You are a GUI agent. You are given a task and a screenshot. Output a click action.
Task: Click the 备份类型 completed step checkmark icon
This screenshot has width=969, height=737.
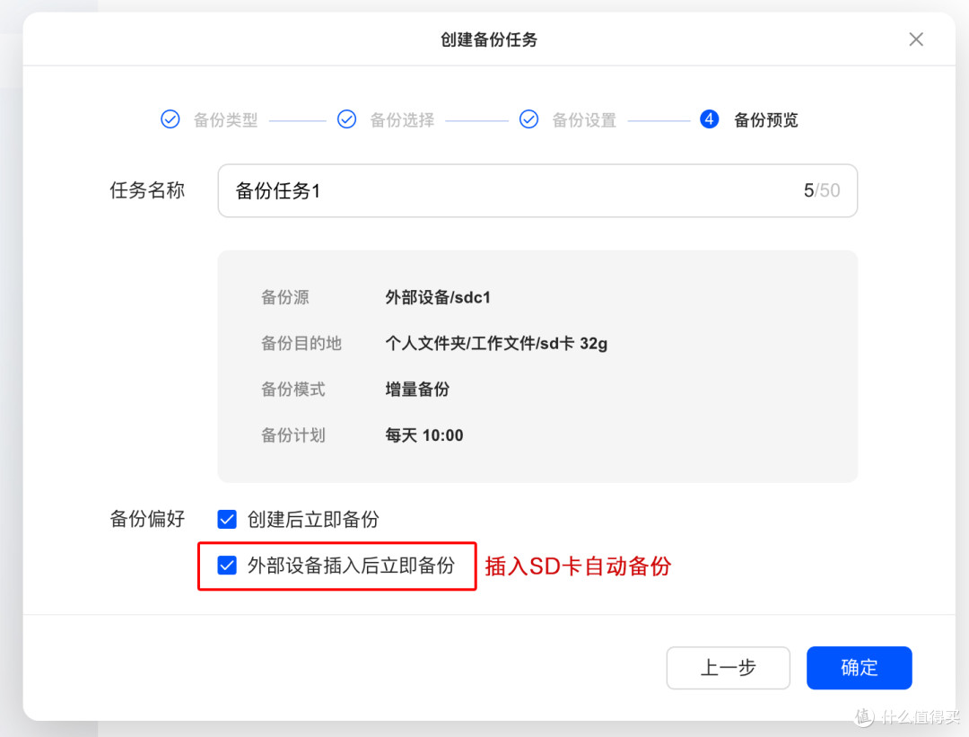(x=170, y=119)
